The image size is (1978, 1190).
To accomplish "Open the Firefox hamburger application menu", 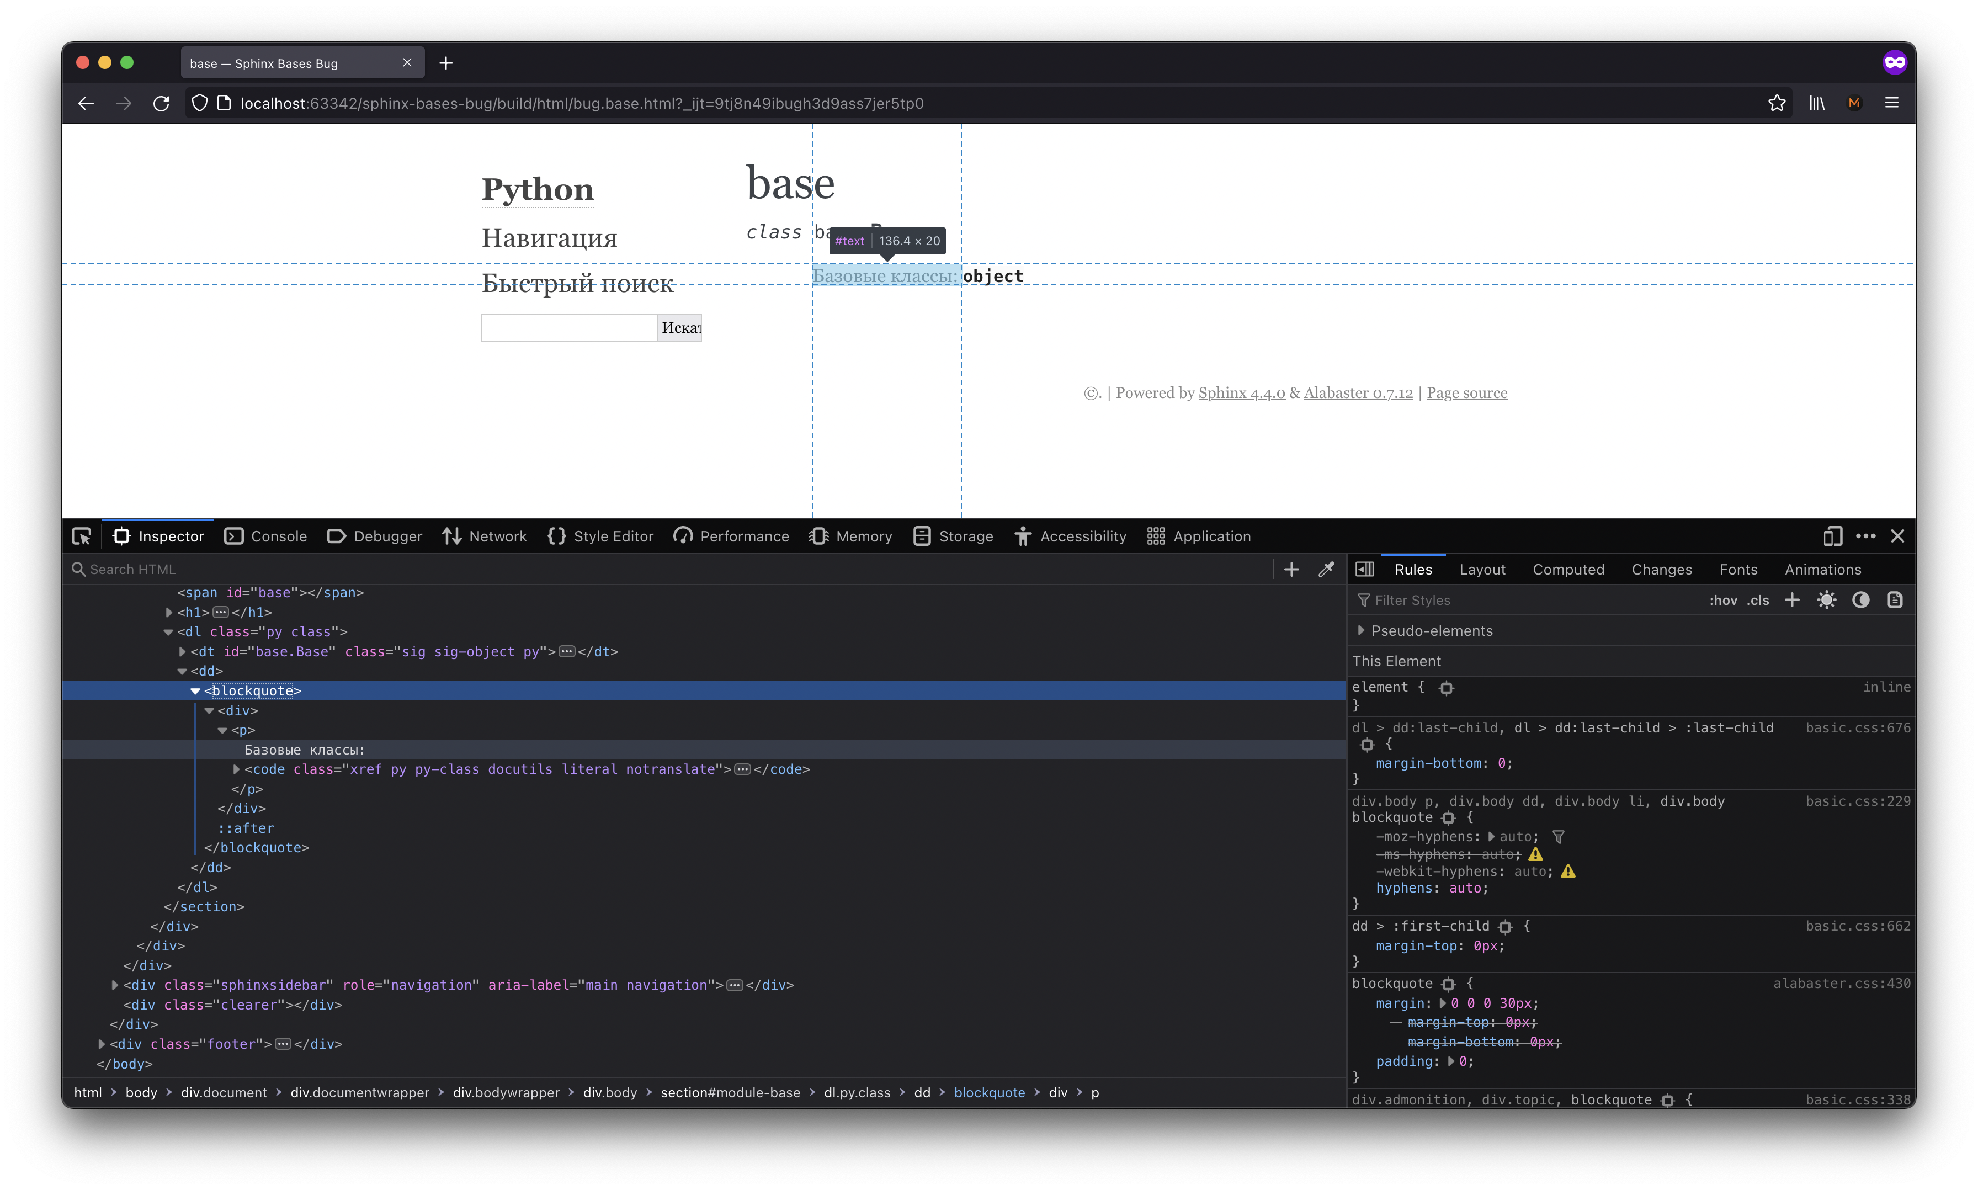I will pos(1891,103).
